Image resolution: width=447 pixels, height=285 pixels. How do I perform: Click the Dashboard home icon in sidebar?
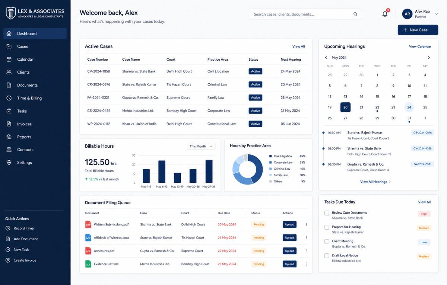[x=9, y=33]
